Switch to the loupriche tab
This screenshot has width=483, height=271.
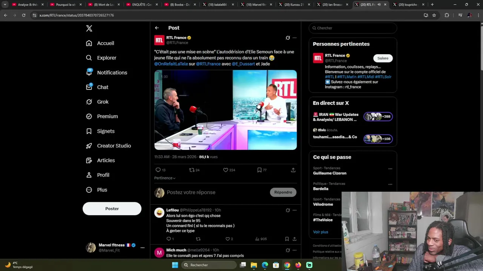(408, 5)
